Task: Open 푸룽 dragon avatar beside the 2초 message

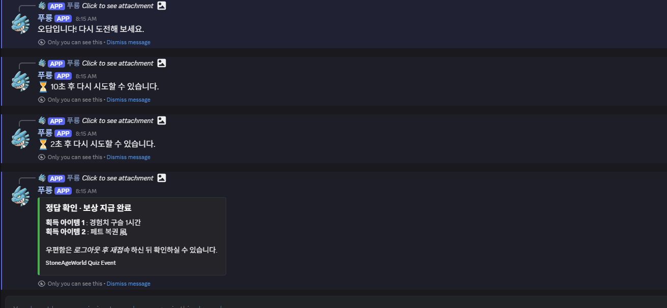Action: [21, 139]
